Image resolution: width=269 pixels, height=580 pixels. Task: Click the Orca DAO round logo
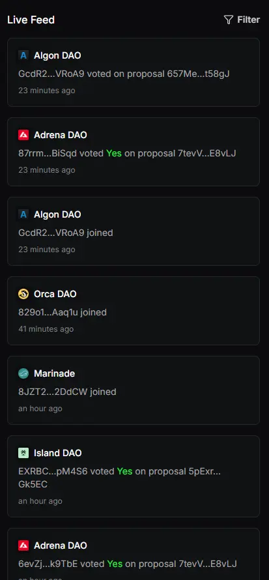click(23, 294)
